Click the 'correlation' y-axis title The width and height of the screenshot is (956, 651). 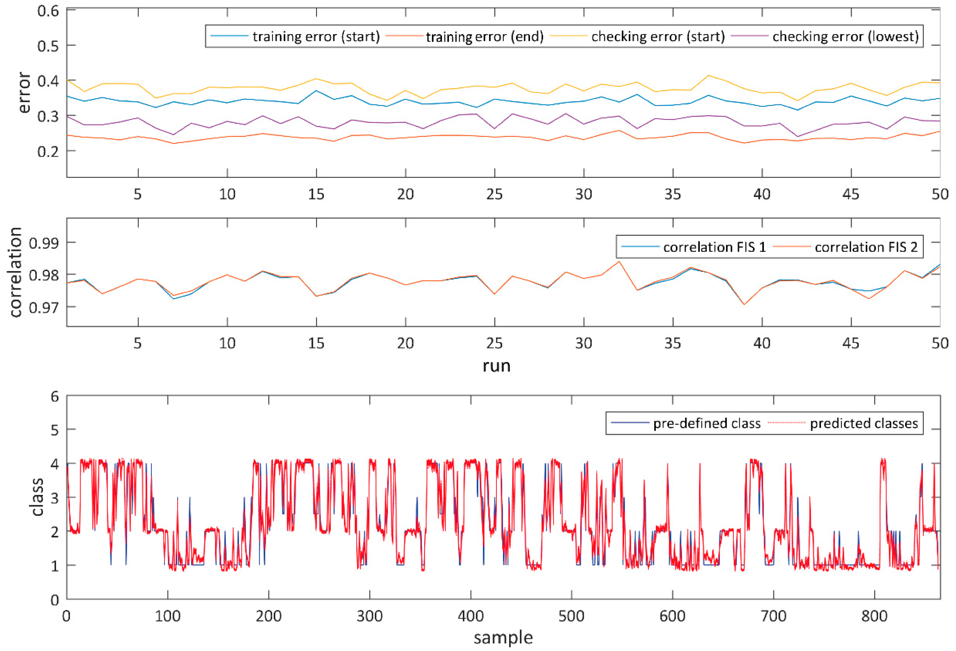pyautogui.click(x=15, y=272)
